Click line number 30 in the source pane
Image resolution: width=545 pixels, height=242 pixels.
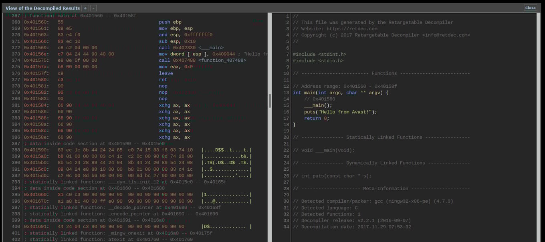coord(286,201)
